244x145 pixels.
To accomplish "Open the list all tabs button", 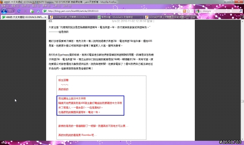I will point(242,17).
